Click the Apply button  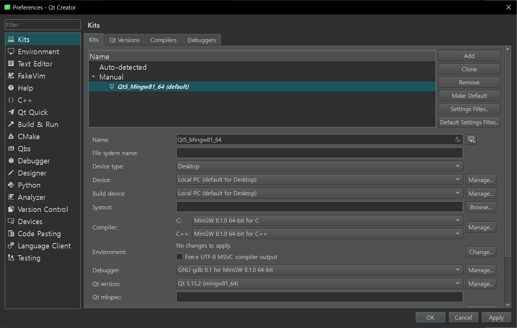tap(496, 317)
